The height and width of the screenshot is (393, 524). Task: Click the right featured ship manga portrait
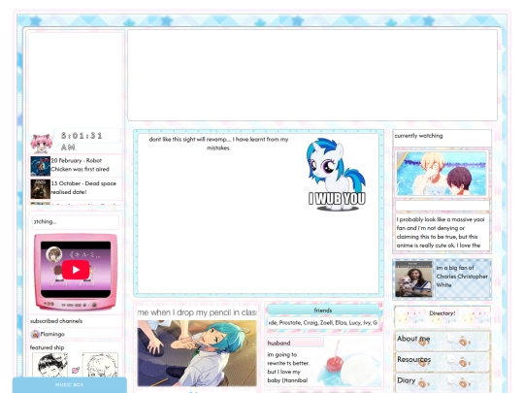click(x=100, y=365)
